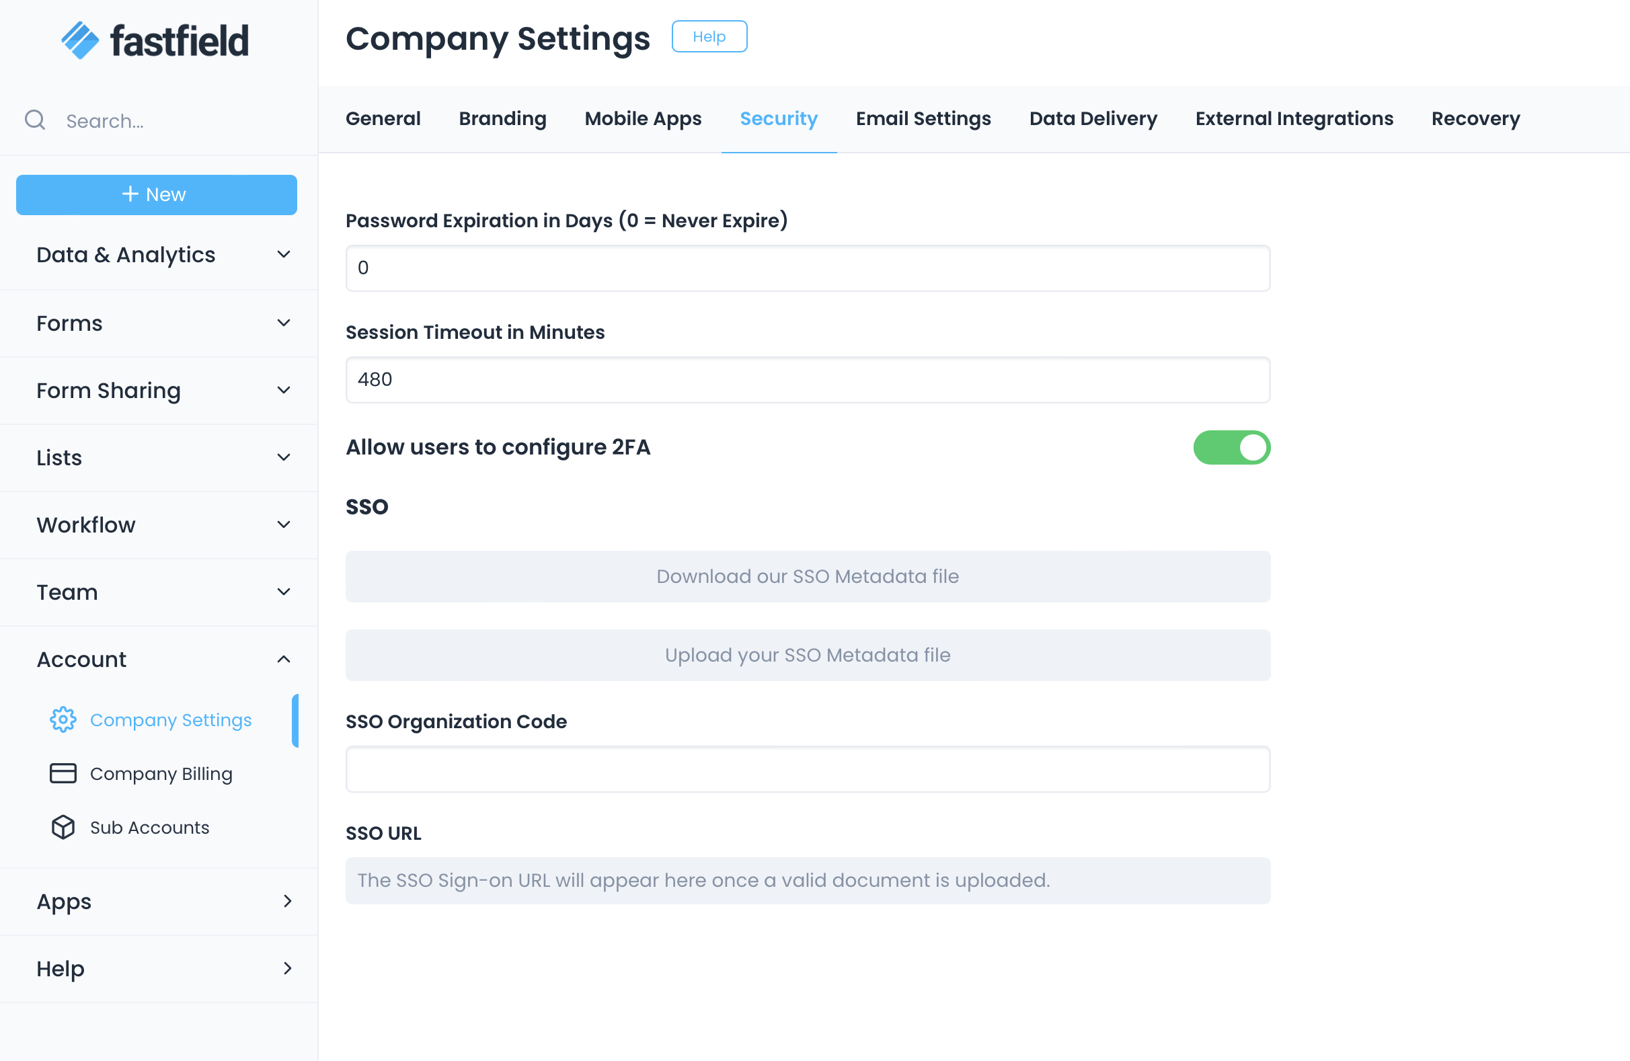
Task: Click the Help button next to Company Settings
Action: [709, 36]
